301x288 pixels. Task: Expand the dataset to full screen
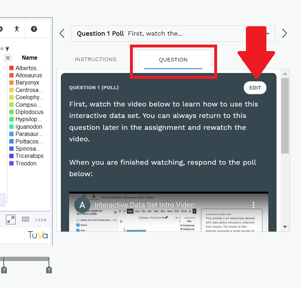tap(11, 220)
